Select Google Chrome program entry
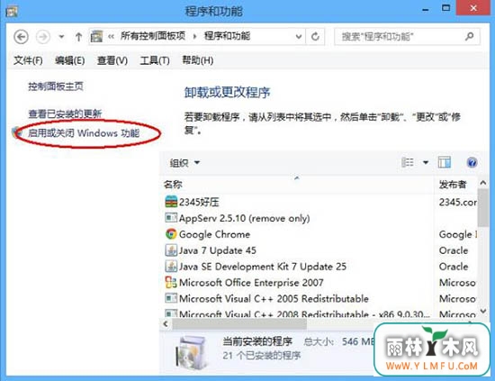This screenshot has width=495, height=381. pyautogui.click(x=214, y=234)
